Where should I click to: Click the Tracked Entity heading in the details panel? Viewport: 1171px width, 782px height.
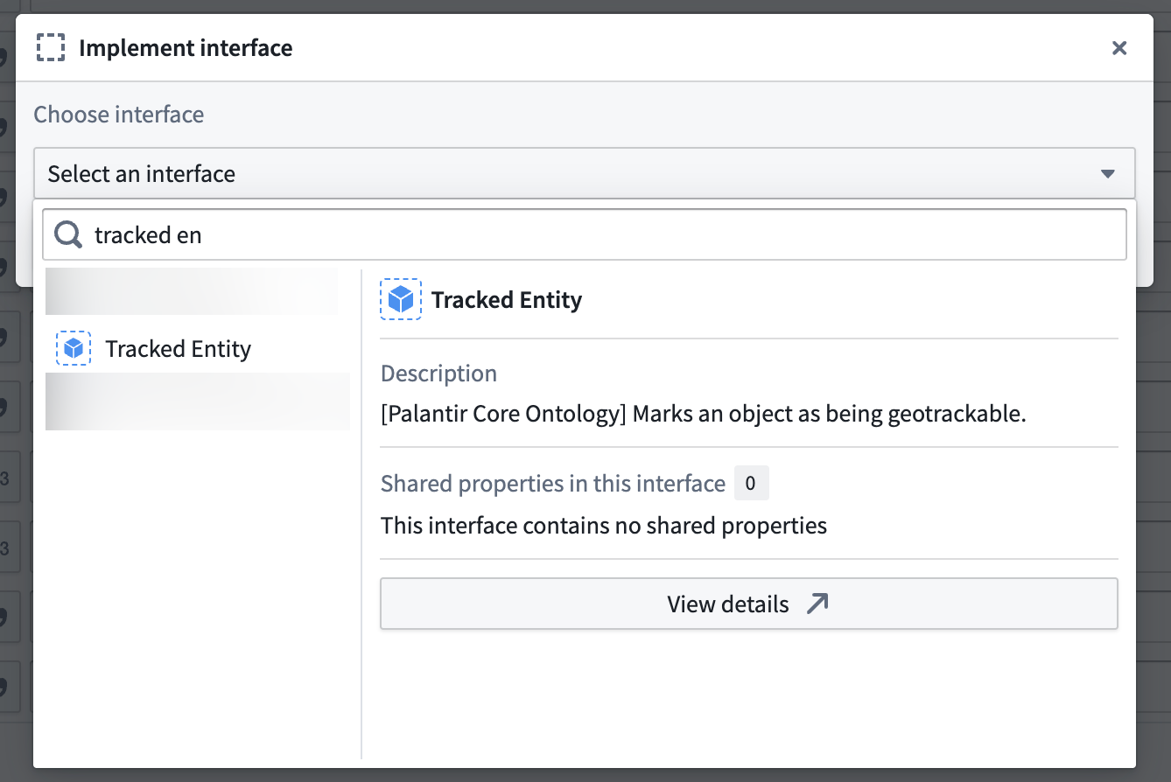click(507, 299)
